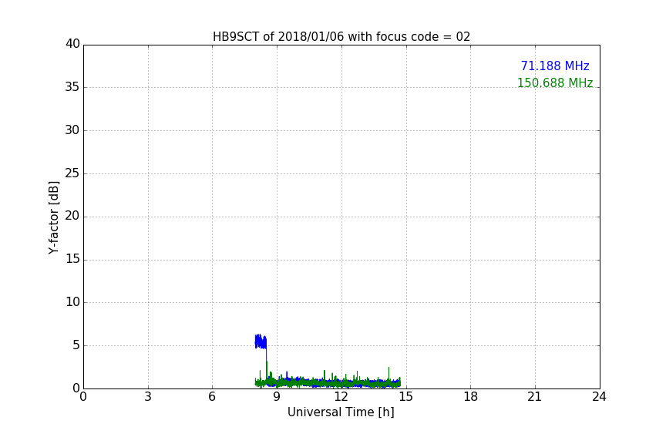Click the x-axis tick label '6'
Image resolution: width=666 pixels, height=444 pixels.
coord(212,397)
